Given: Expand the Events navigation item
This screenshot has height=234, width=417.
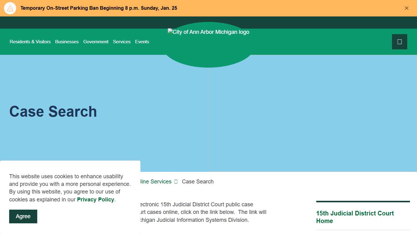Looking at the screenshot, I should click(x=142, y=42).
